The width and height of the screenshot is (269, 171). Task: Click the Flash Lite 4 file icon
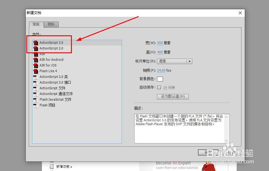[36, 71]
